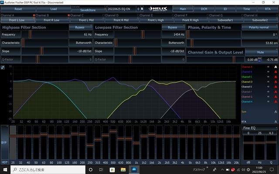Open the Time tab

pos(246,9)
